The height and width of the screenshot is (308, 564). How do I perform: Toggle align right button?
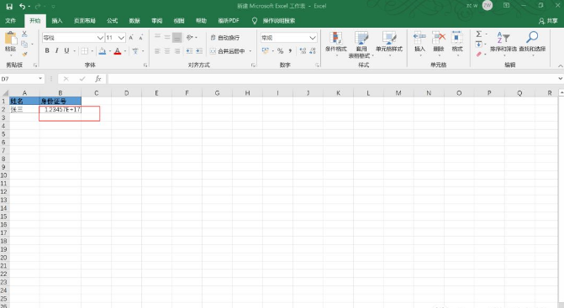[177, 51]
